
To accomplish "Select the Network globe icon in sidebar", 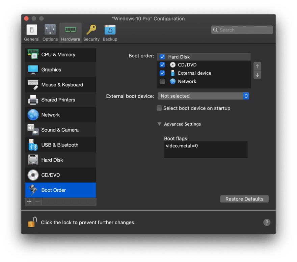I will pyautogui.click(x=33, y=115).
